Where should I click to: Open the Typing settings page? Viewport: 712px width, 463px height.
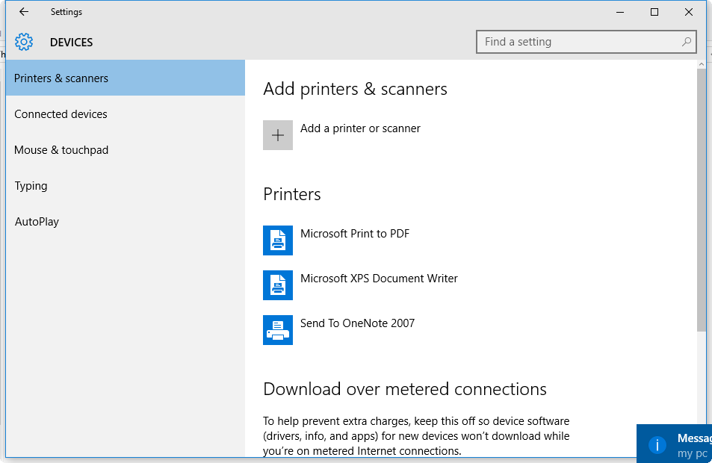31,185
